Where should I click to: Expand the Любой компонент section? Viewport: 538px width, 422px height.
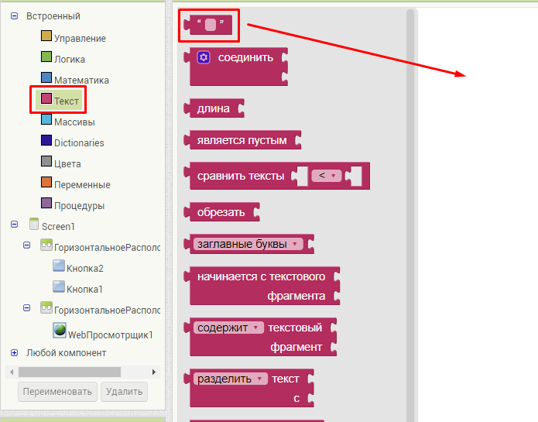coord(15,352)
